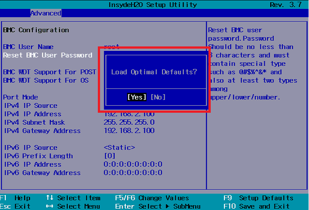Screen dimensions: 309x210
Task: Click the Rev. 3.7 version text
Action: [286, 4]
